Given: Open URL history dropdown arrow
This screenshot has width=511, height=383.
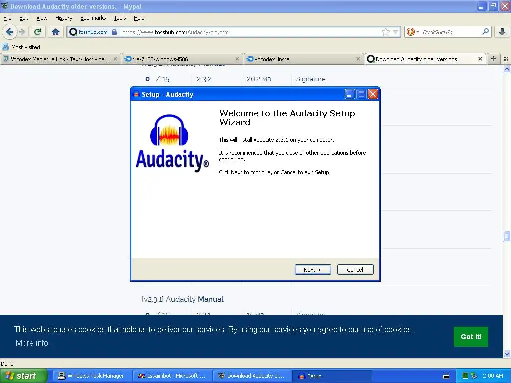Looking at the screenshot, I should tap(396, 32).
